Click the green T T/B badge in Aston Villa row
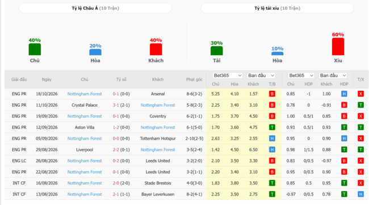This screenshot has width=369, height=205. point(272,127)
